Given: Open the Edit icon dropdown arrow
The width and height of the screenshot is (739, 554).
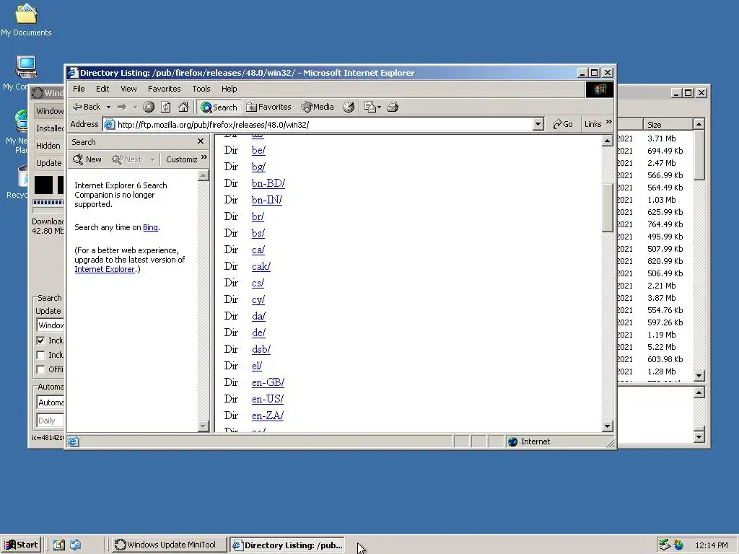Looking at the screenshot, I should pyautogui.click(x=379, y=107).
